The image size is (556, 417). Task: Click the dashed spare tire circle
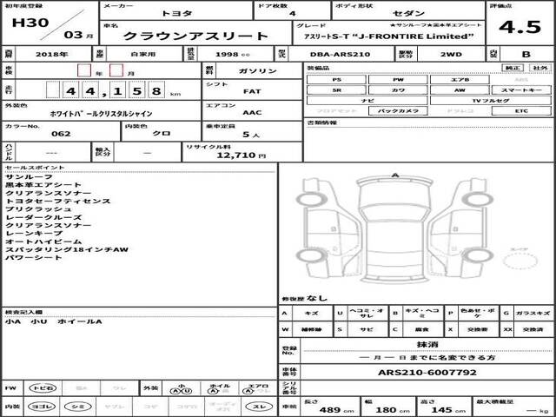pyautogui.click(x=520, y=261)
